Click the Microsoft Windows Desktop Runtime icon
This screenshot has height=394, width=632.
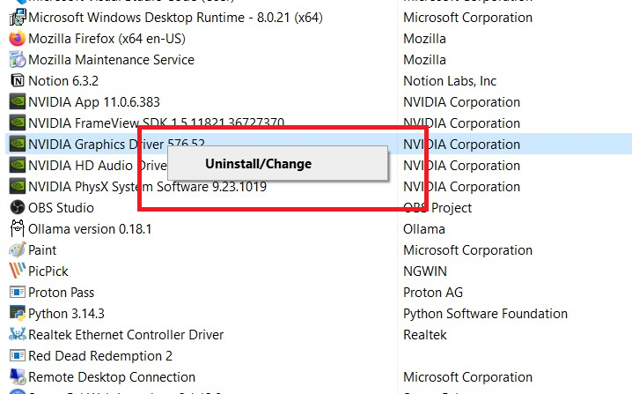18,18
